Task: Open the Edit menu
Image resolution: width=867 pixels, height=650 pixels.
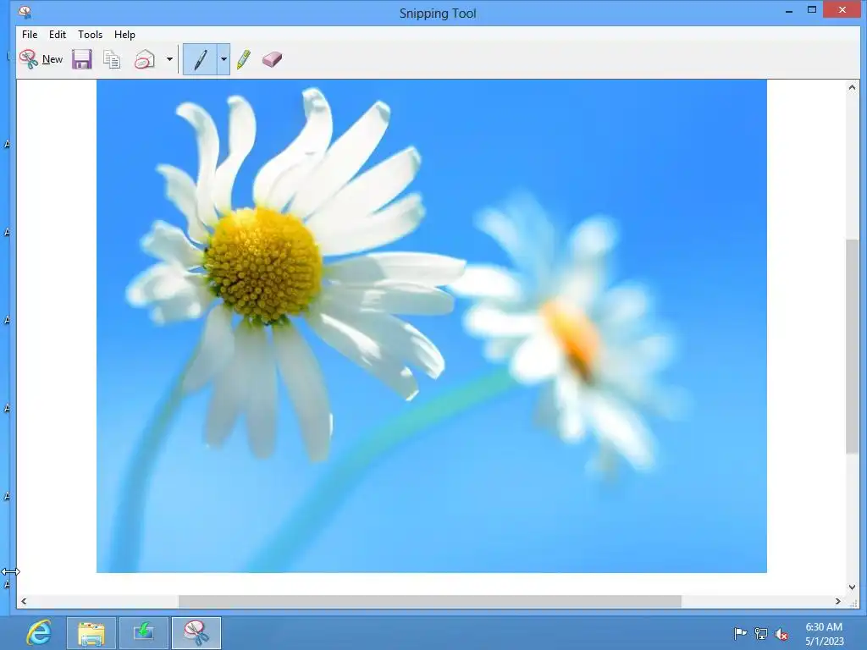Action: 57,34
